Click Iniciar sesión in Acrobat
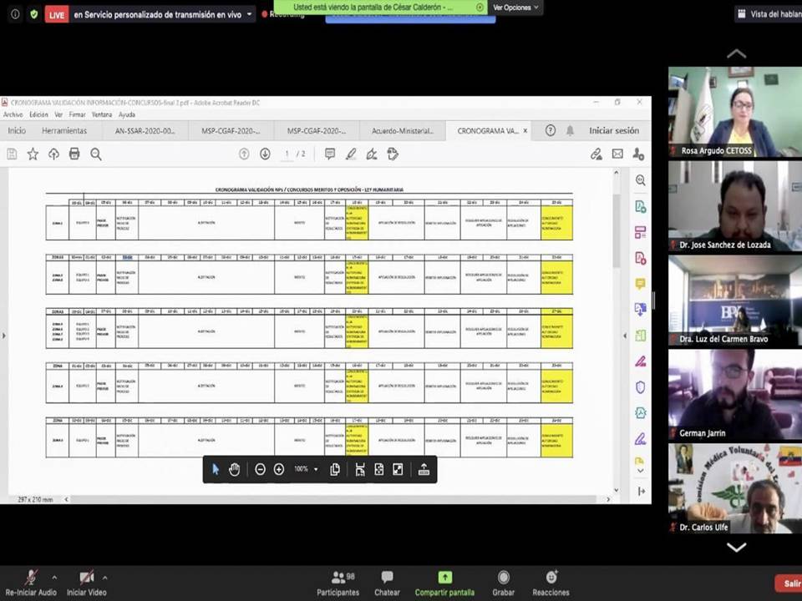The image size is (802, 601). 613,130
